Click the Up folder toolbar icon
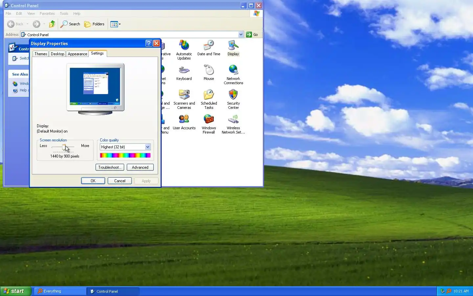This screenshot has height=296, width=473. [x=52, y=24]
